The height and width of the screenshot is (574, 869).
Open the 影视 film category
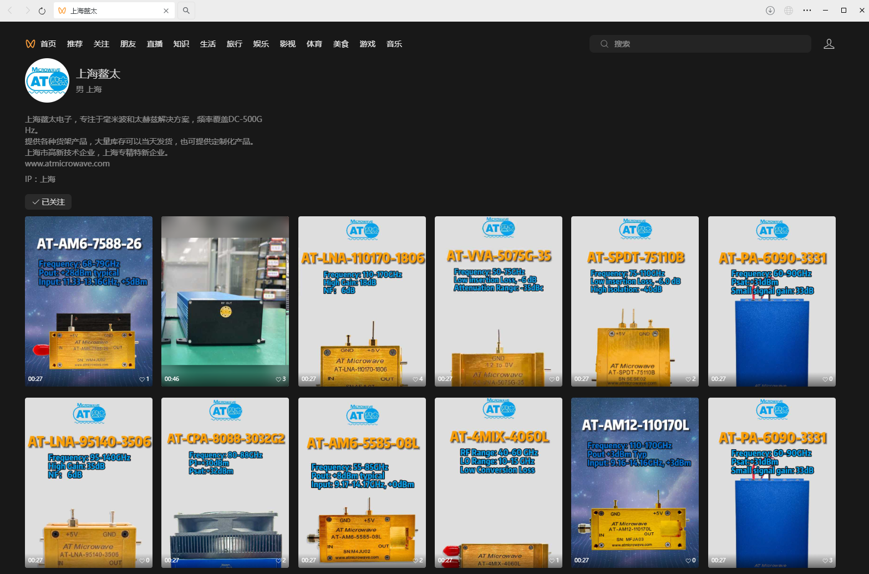(288, 44)
